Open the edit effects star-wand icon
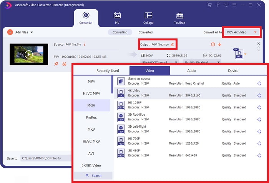The height and width of the screenshot is (183, 269). point(56,64)
